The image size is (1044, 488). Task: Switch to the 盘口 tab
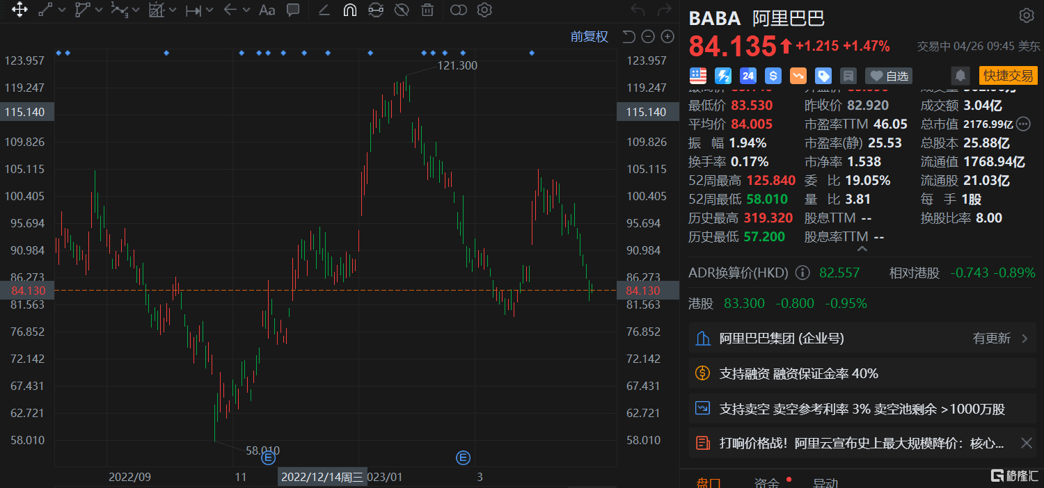tap(709, 482)
